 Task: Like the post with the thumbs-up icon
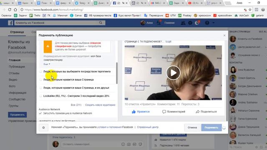click(133, 112)
